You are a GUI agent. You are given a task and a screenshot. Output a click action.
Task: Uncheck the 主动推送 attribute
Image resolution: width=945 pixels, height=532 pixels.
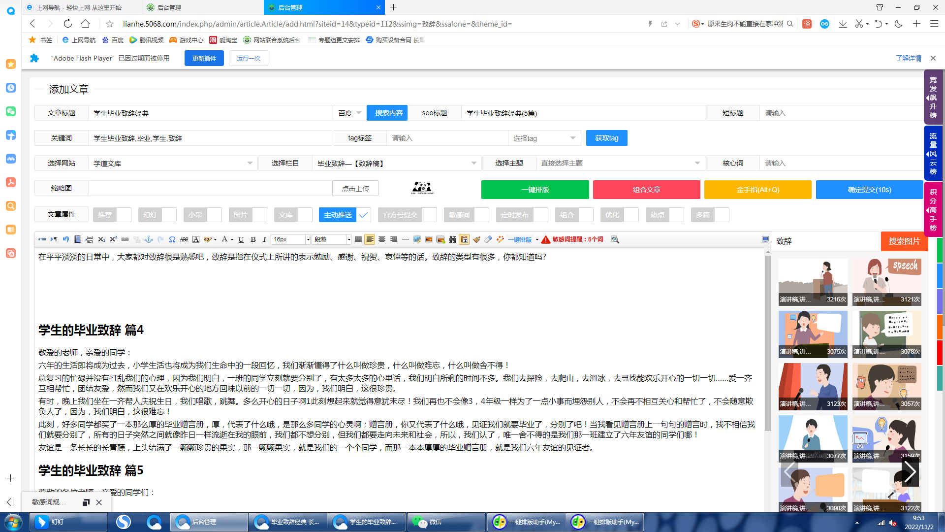click(345, 215)
